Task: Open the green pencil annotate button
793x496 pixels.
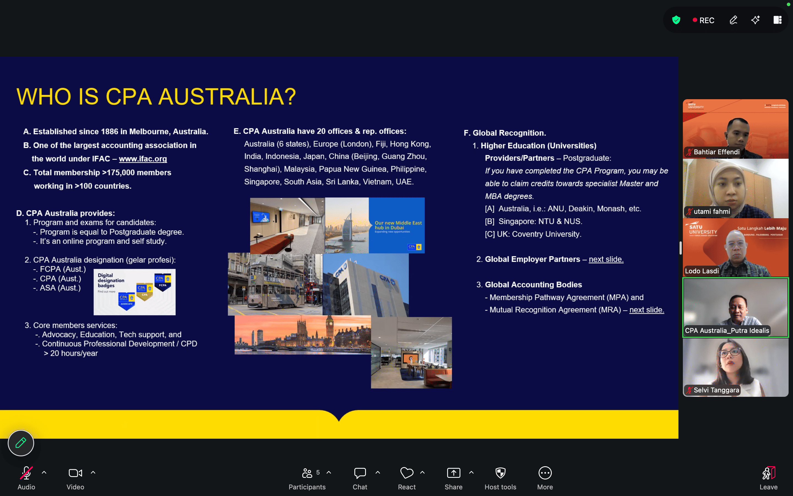Action: point(21,443)
